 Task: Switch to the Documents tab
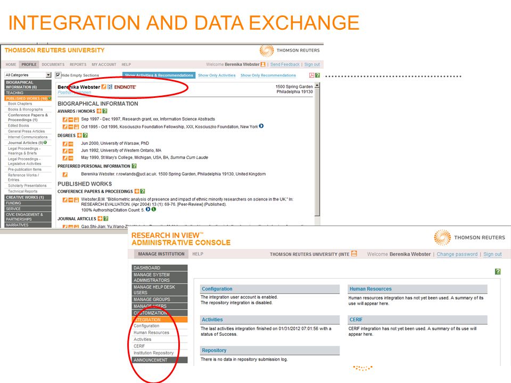[53, 64]
